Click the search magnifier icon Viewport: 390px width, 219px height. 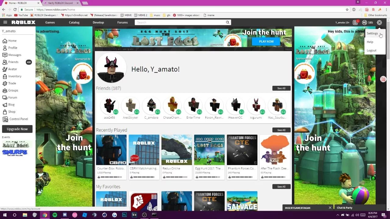tap(227, 22)
